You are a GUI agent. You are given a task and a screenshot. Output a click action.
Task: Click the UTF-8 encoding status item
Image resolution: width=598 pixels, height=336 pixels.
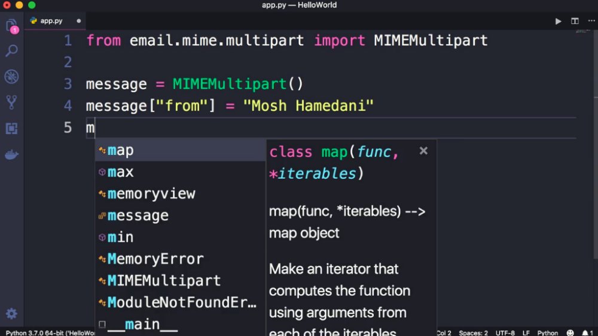[x=505, y=332]
